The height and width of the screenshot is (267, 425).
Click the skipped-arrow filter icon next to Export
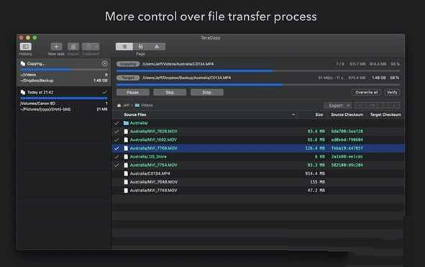372,105
